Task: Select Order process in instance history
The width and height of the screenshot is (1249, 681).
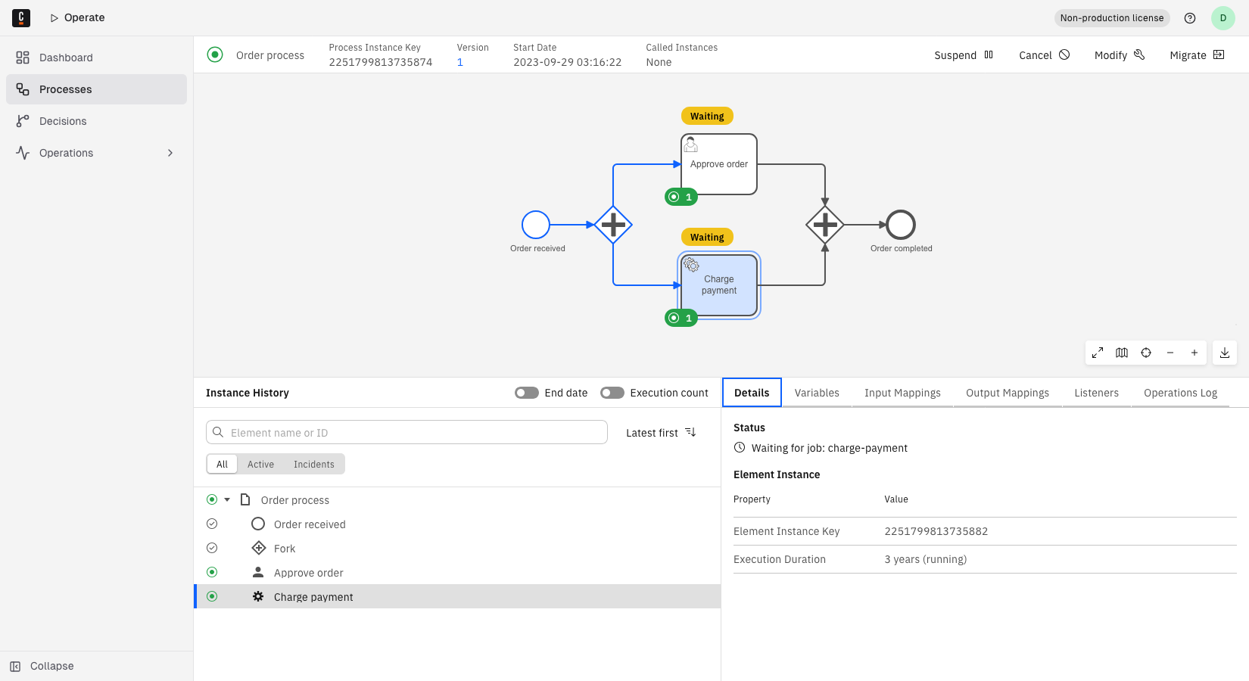Action: pos(457,499)
